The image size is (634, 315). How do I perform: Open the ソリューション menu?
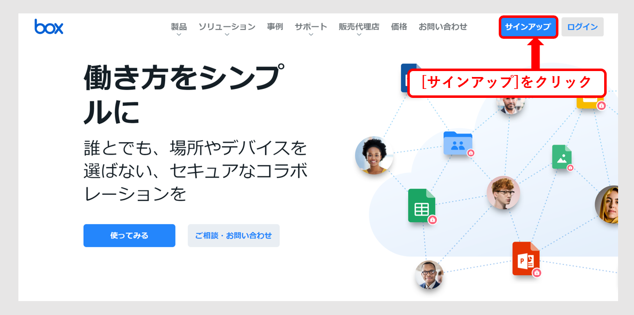227,27
